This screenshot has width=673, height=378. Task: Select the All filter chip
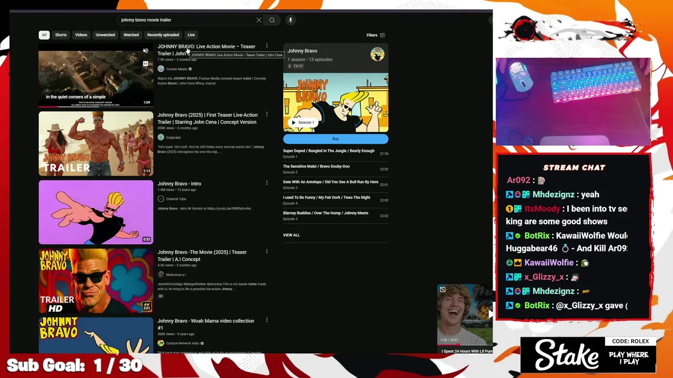[x=44, y=35]
